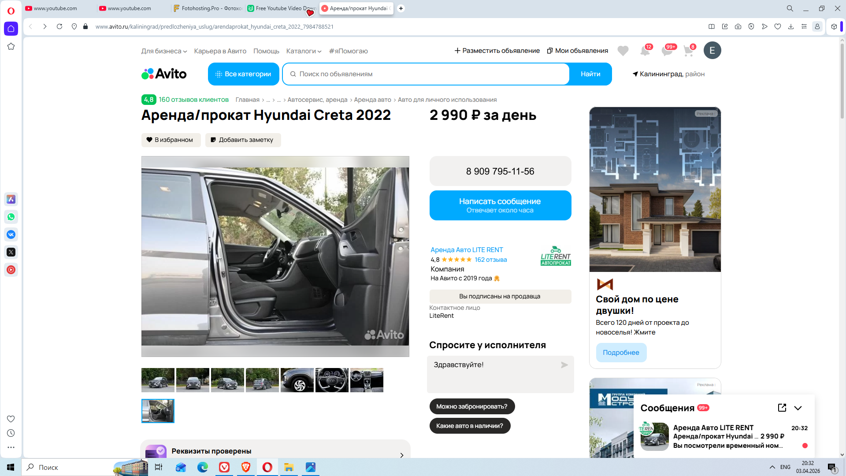Expand 'Каталоги' dropdown menu

[304, 51]
